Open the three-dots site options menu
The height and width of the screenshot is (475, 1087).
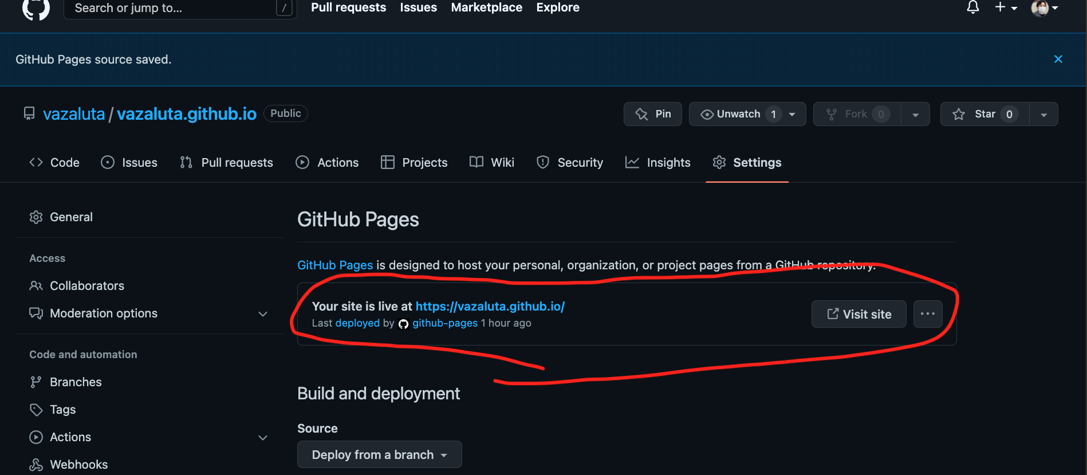click(928, 314)
